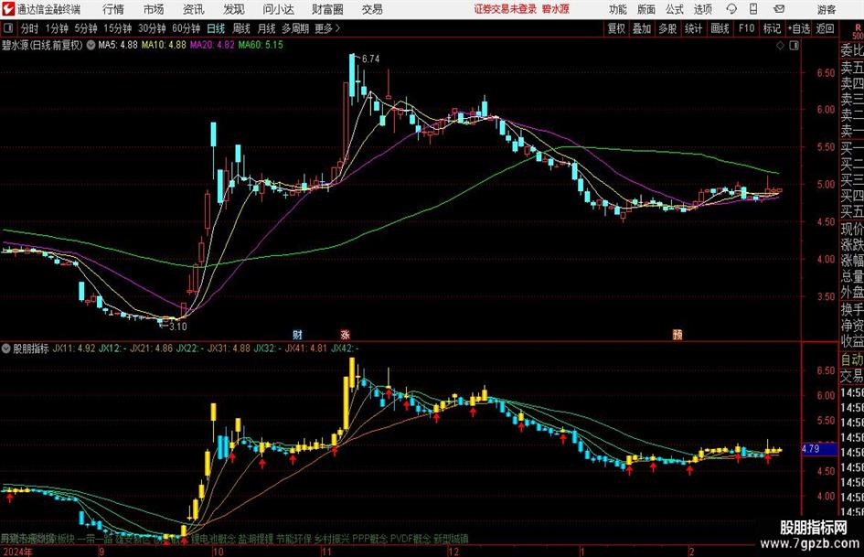Click the 预 forecast marker on chart
This screenshot has width=864, height=557.
[677, 335]
